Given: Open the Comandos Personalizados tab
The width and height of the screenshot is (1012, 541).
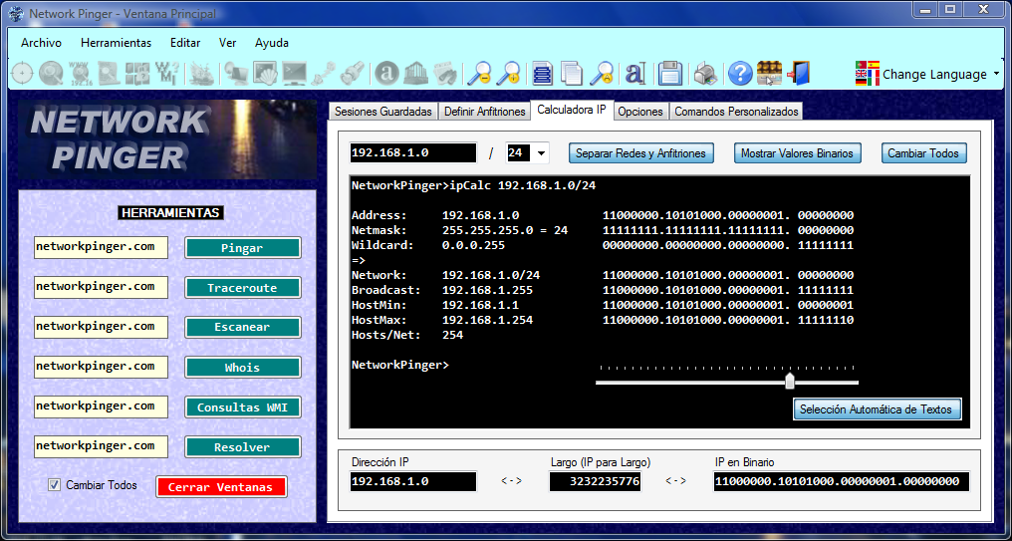Looking at the screenshot, I should (736, 112).
